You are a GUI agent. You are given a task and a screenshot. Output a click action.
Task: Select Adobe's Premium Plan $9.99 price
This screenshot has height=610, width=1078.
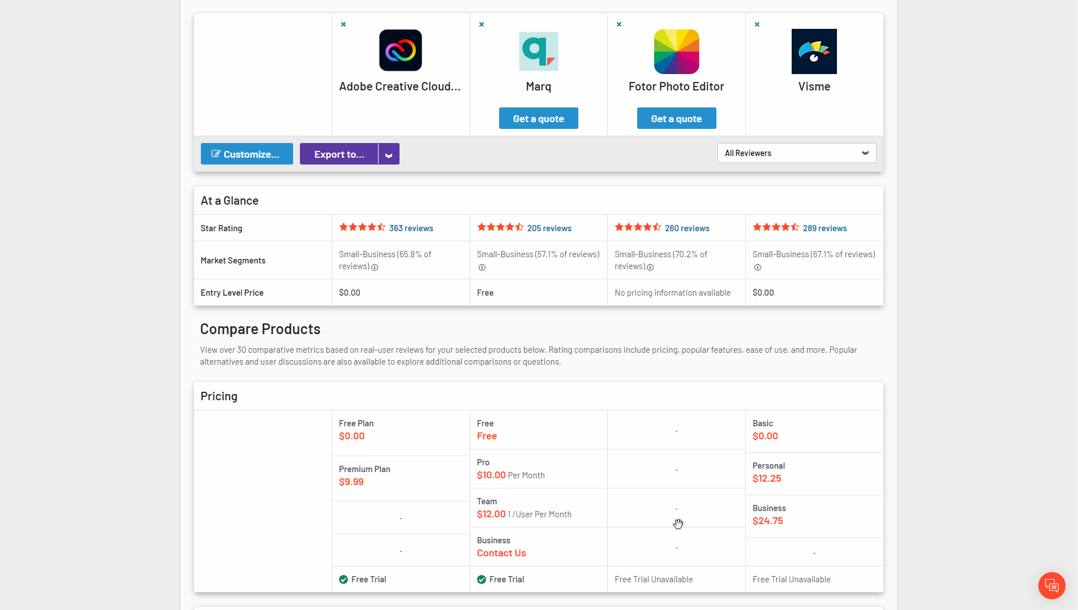(351, 482)
